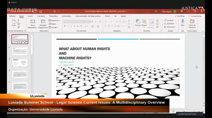Start Ditar voice dictation
The image size is (212, 118).
tap(183, 22)
